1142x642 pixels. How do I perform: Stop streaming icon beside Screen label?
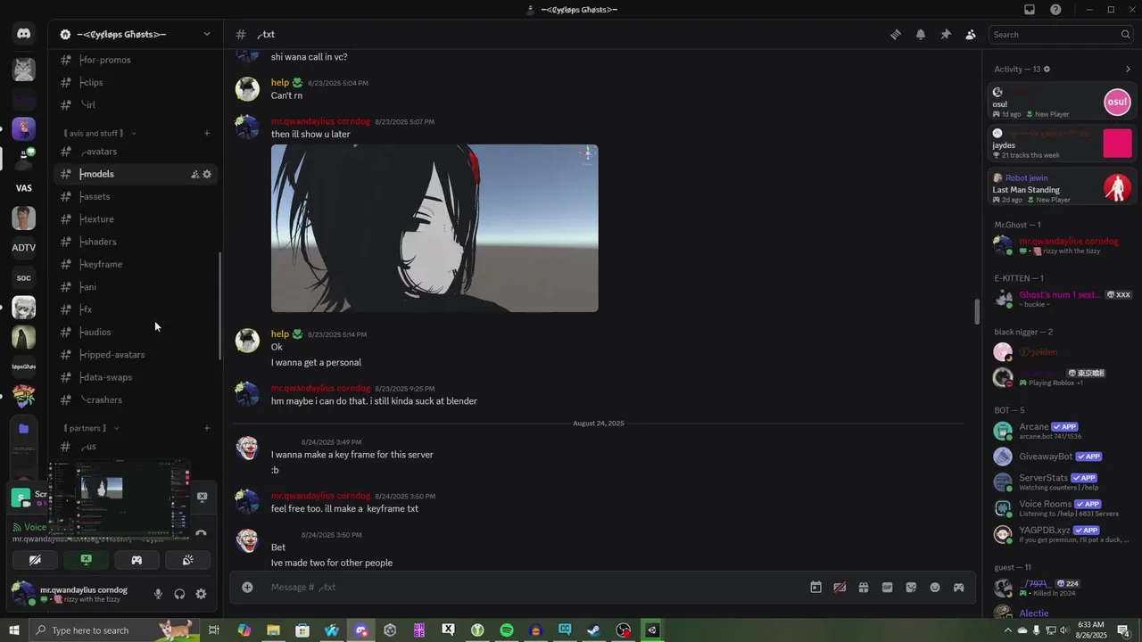(202, 497)
